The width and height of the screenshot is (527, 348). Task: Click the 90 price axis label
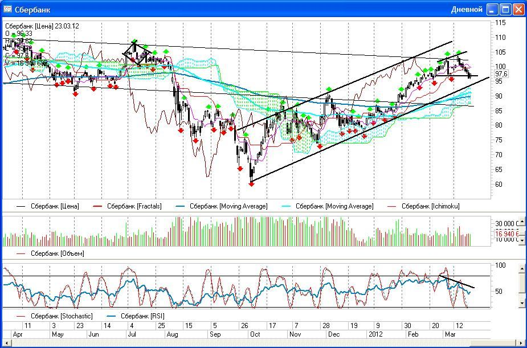499,96
